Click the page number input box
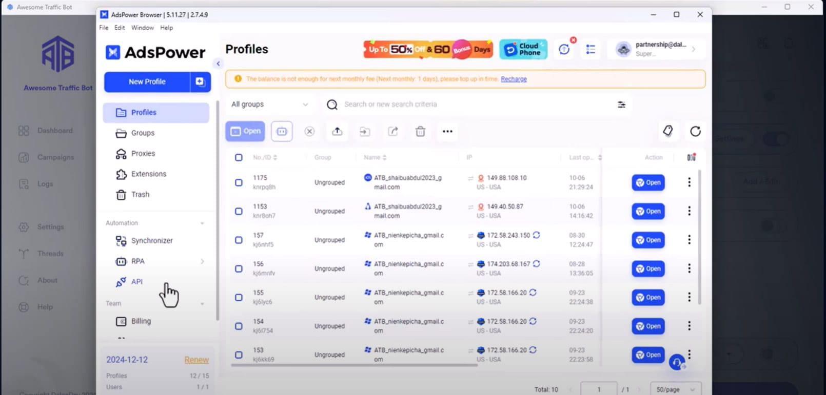This screenshot has height=395, width=826. click(x=599, y=389)
